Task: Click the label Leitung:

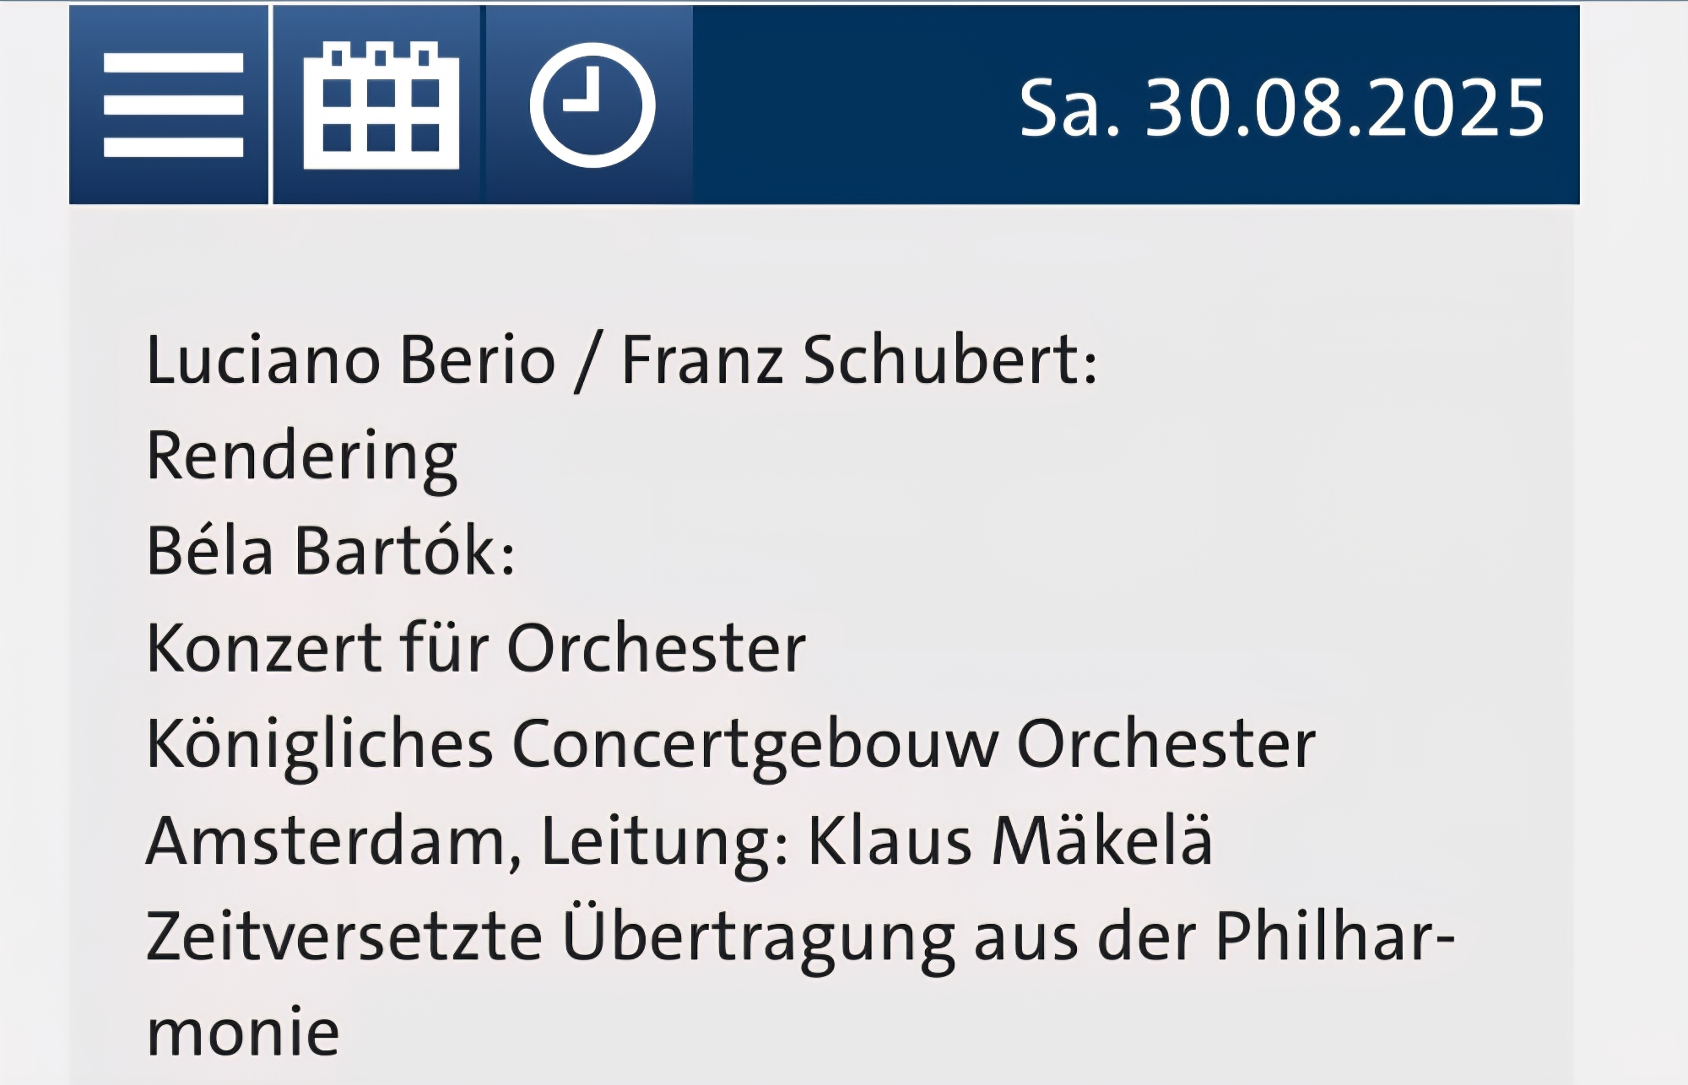Action: click(x=665, y=841)
